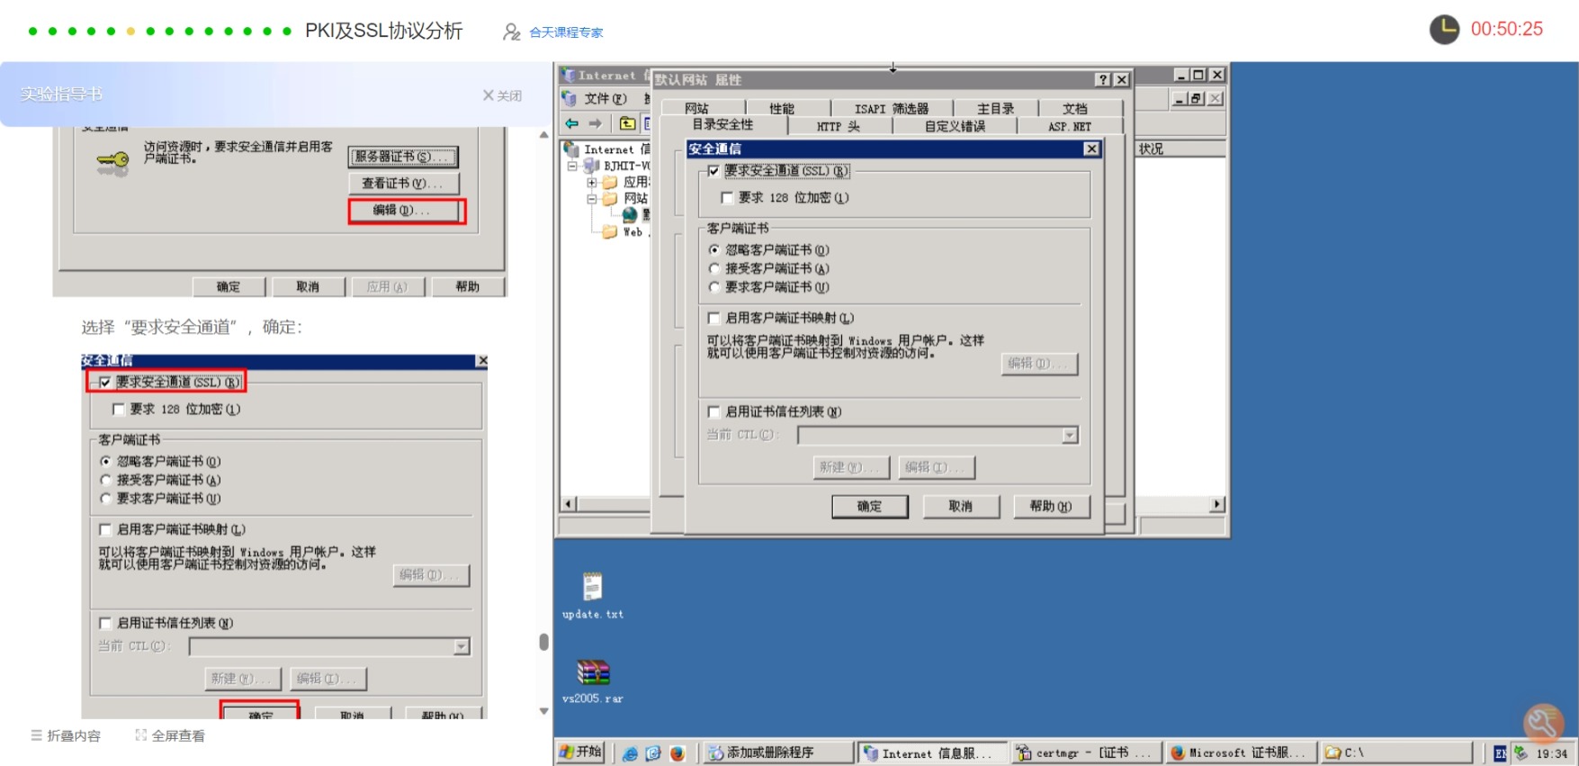
Task: Switch to the 网站 tab in properties
Action: (696, 108)
